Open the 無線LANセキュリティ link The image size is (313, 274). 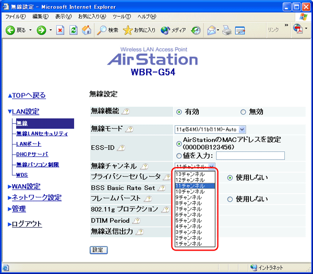click(42, 134)
